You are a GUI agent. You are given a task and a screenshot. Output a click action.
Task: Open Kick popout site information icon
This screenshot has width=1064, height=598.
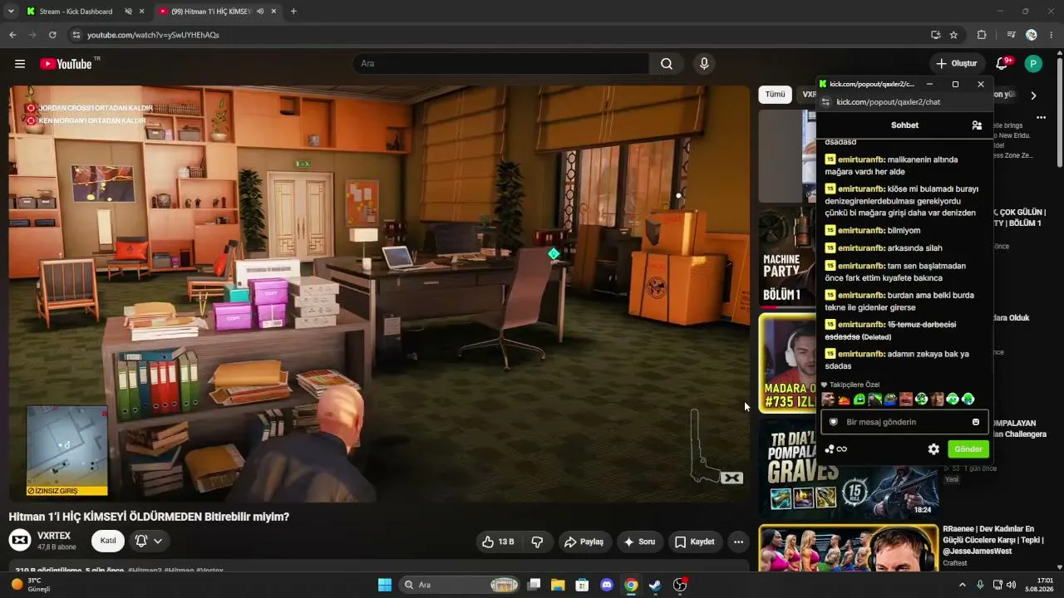pos(825,102)
